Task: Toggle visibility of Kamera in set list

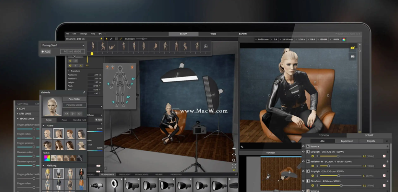Action: [x=303, y=146]
